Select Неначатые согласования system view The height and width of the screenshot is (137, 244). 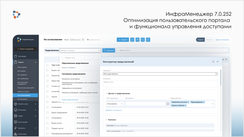pos(71,79)
